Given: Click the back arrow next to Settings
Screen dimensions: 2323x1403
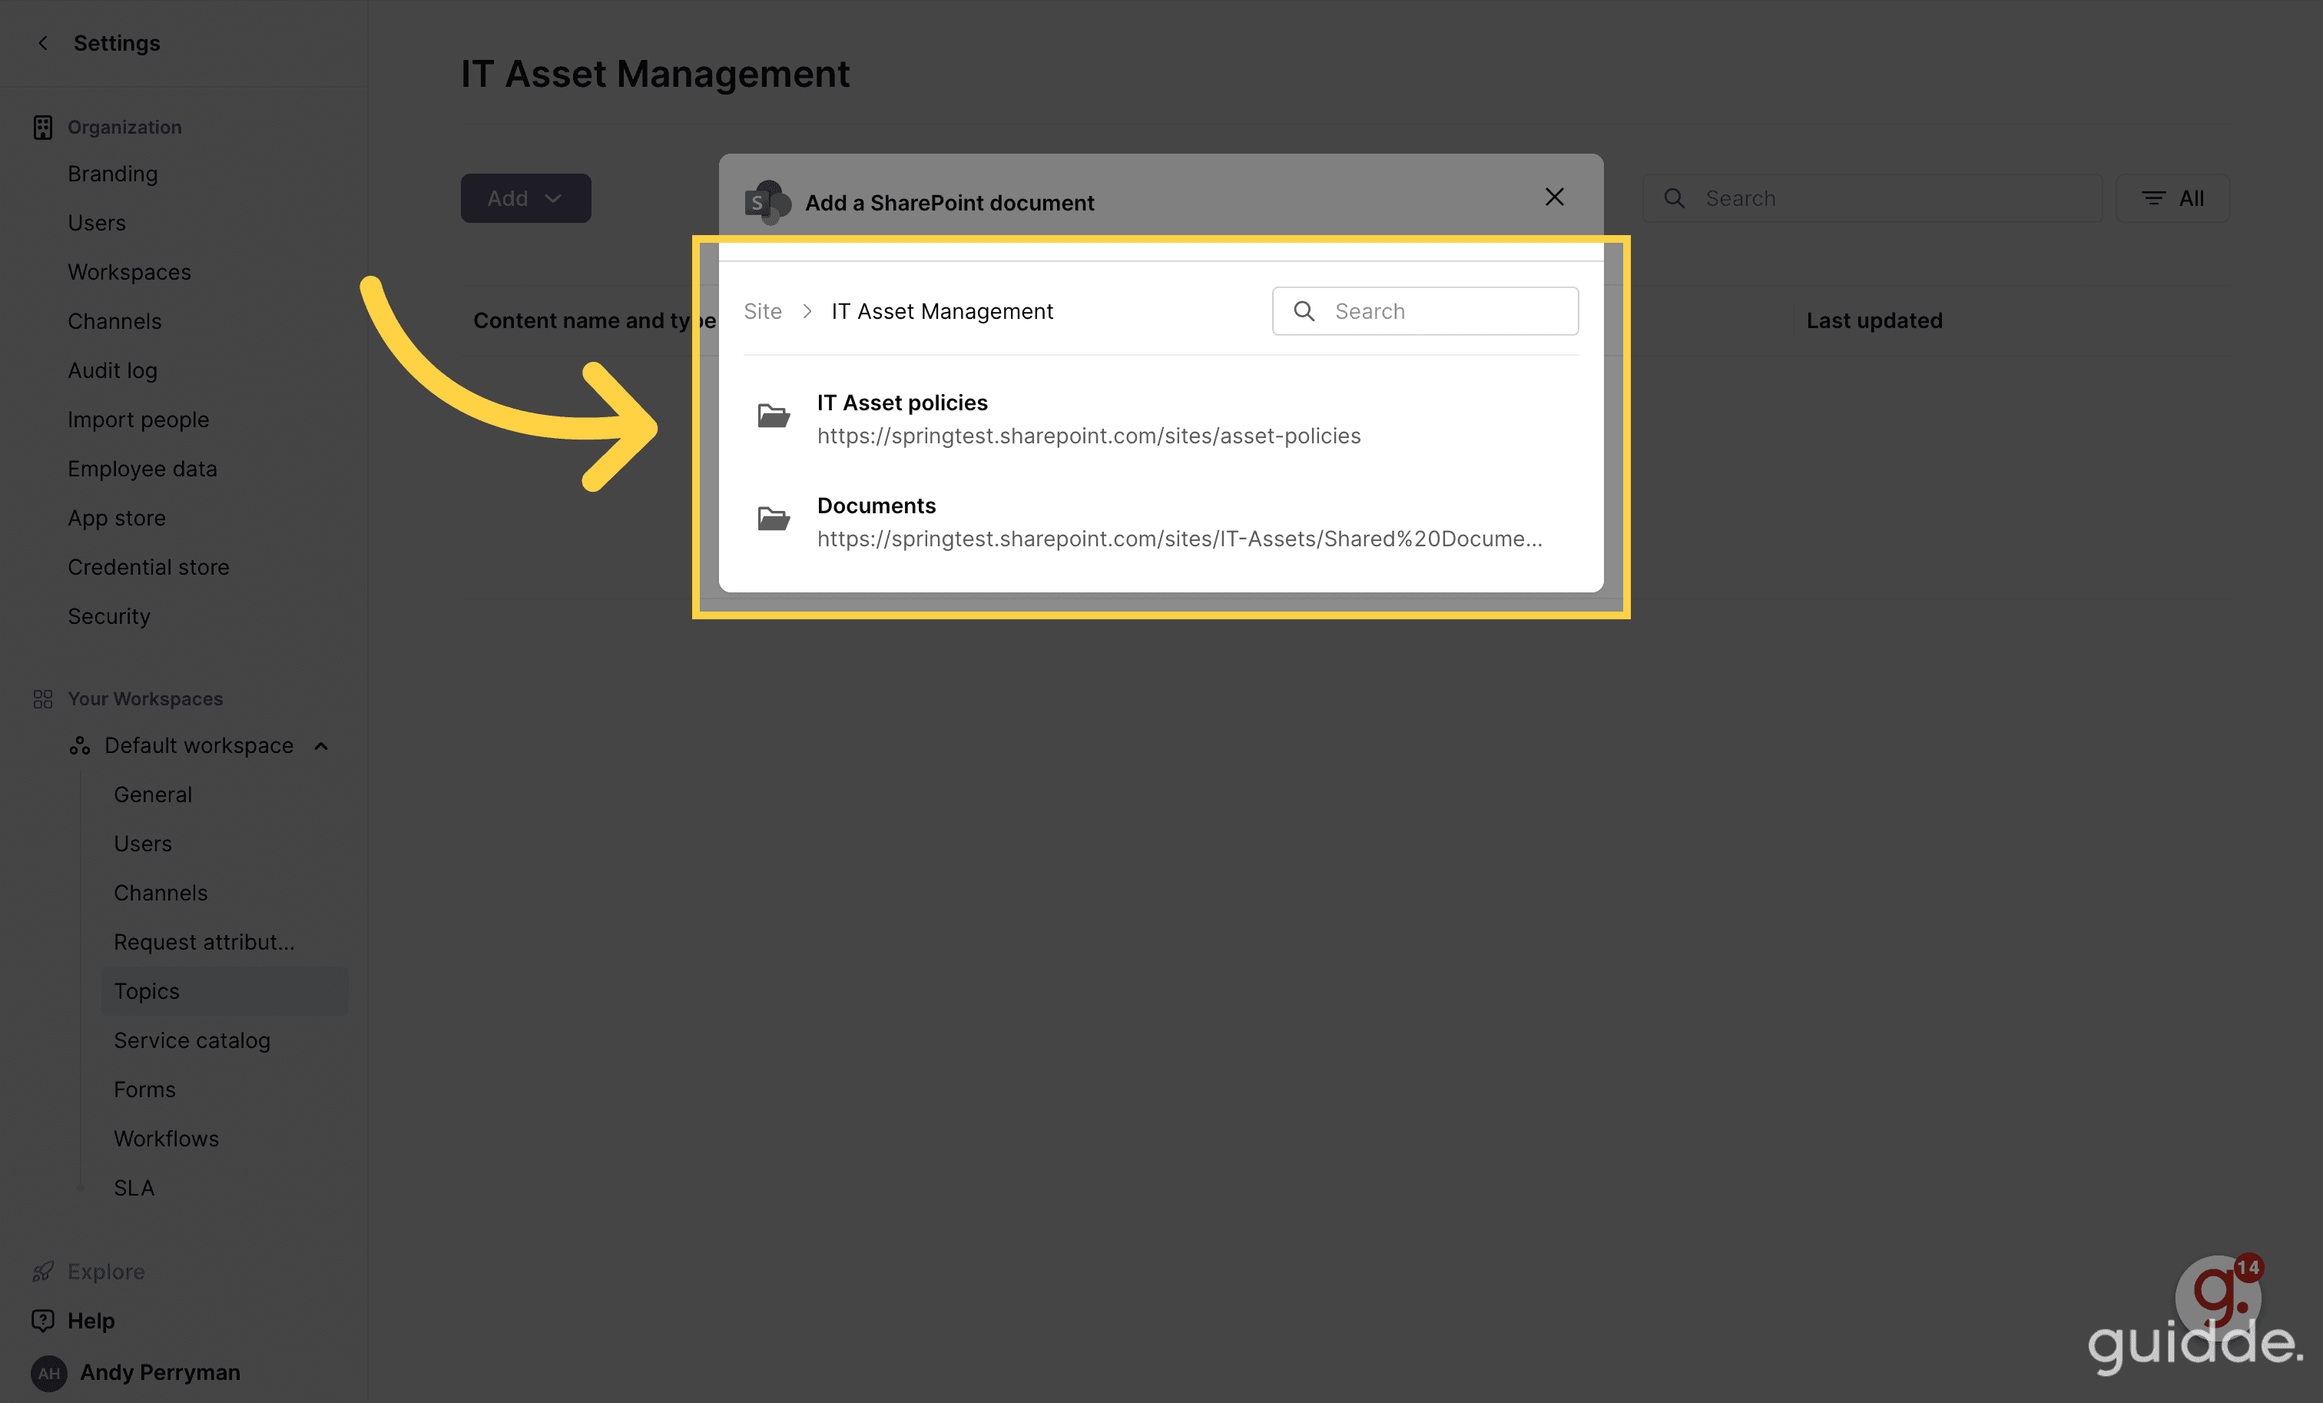Looking at the screenshot, I should coord(42,43).
